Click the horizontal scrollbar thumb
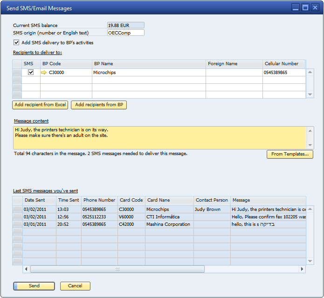This screenshot has width=324, height=298. [x=117, y=269]
